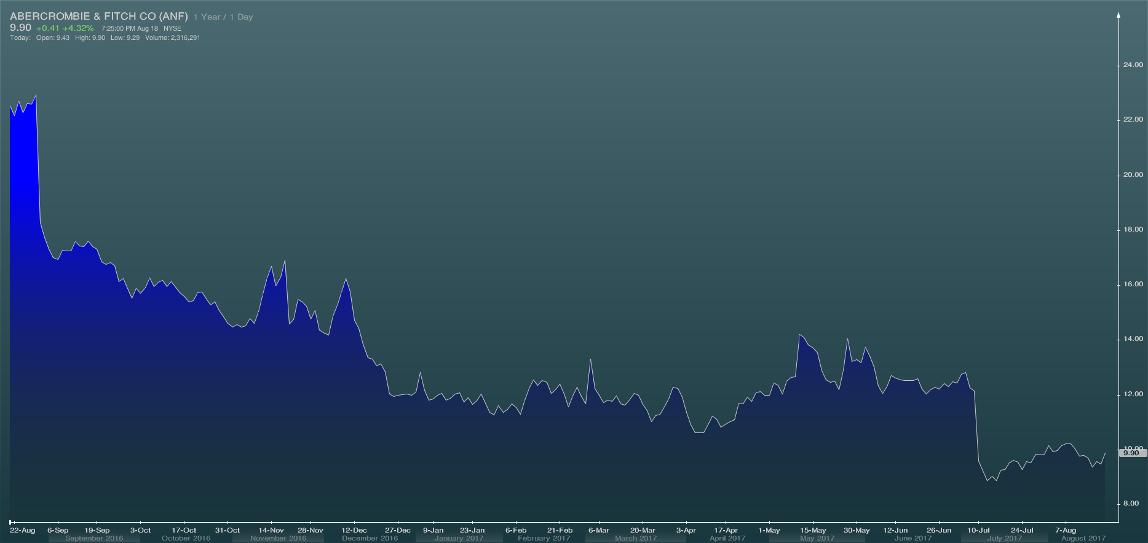Click the 15-May date label
The height and width of the screenshot is (543, 1148).
point(813,529)
